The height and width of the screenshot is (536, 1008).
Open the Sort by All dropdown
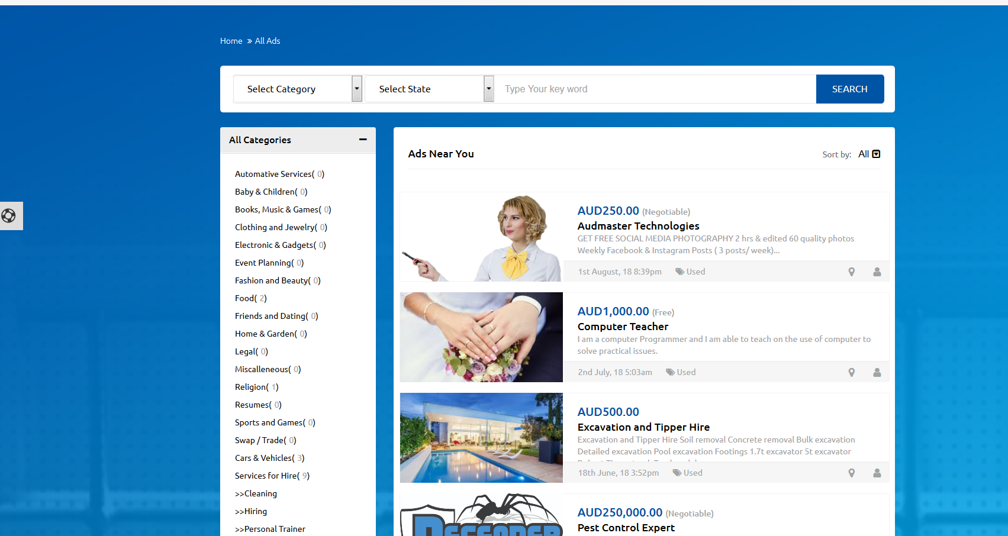point(869,154)
